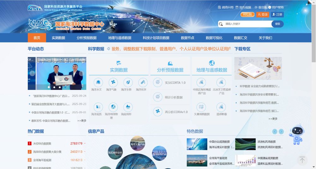Open the 海洋气象 fan icon
The width and height of the screenshot is (316, 169).
[x=113, y=83]
